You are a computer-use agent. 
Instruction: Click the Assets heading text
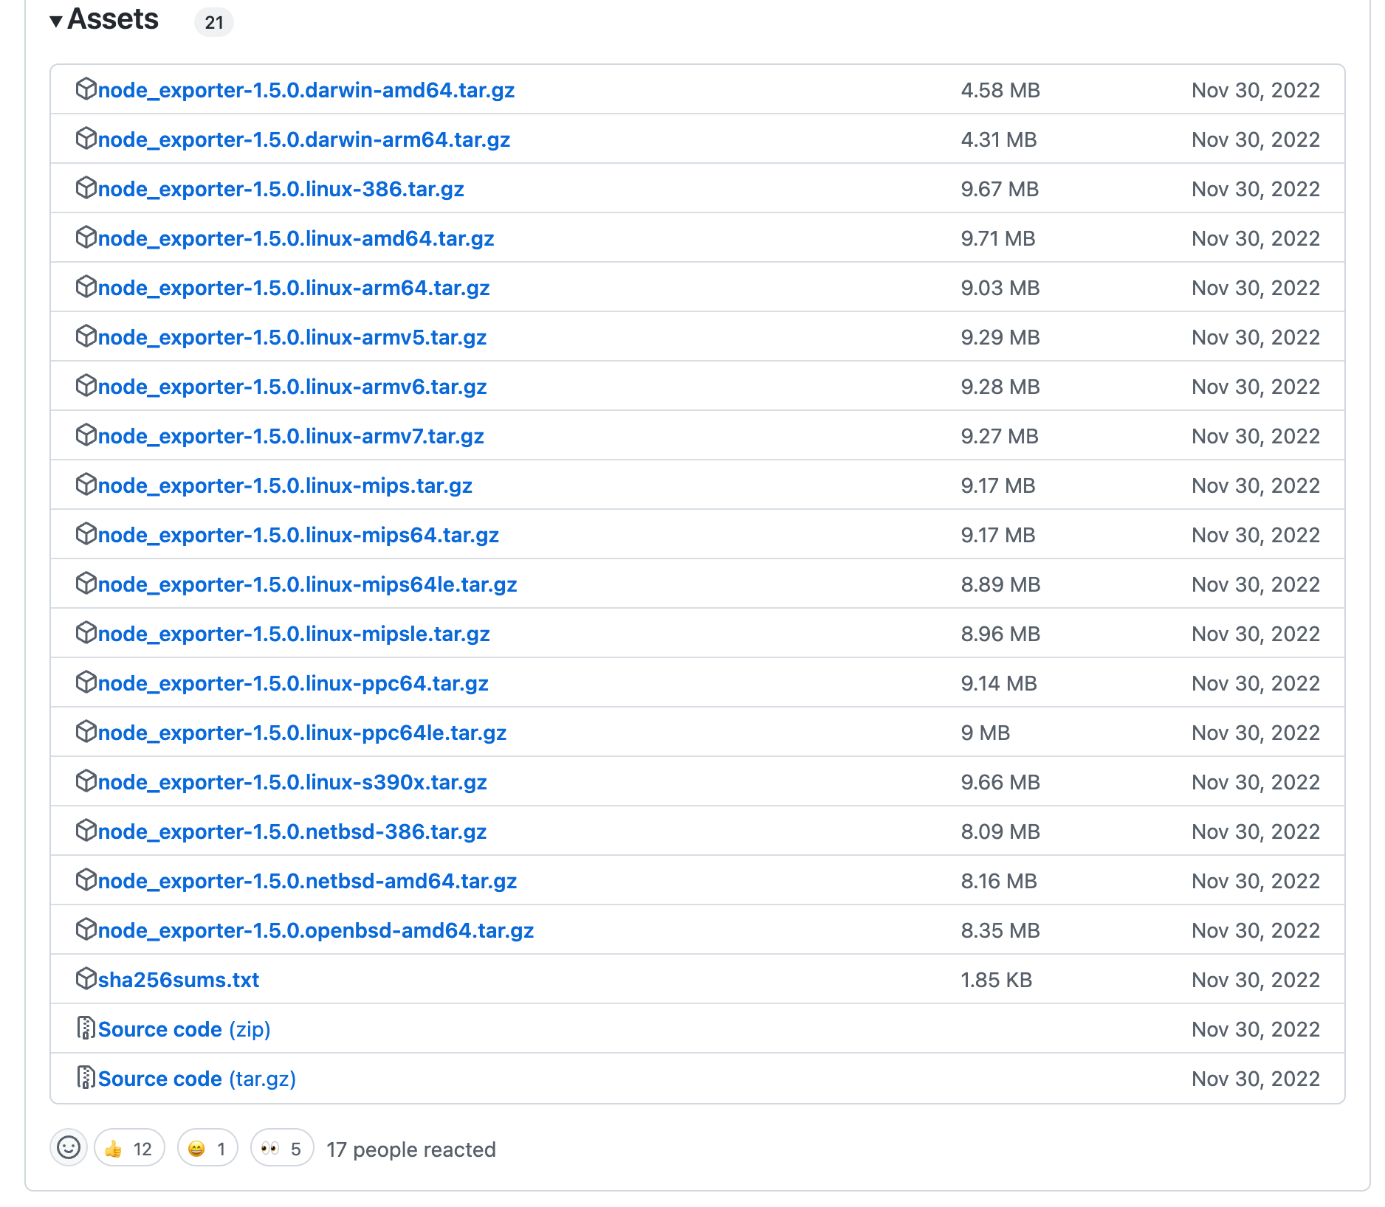[x=113, y=19]
